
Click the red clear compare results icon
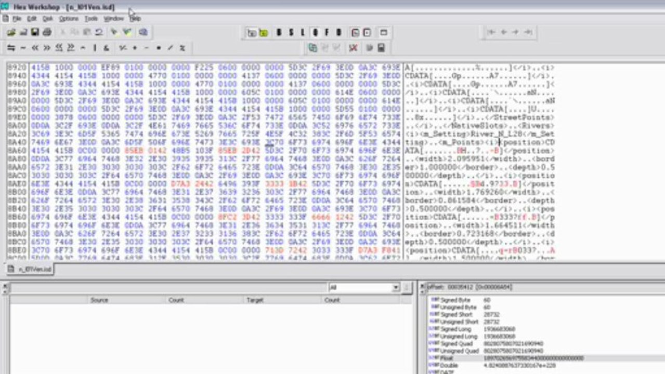pyautogui.click(x=354, y=48)
